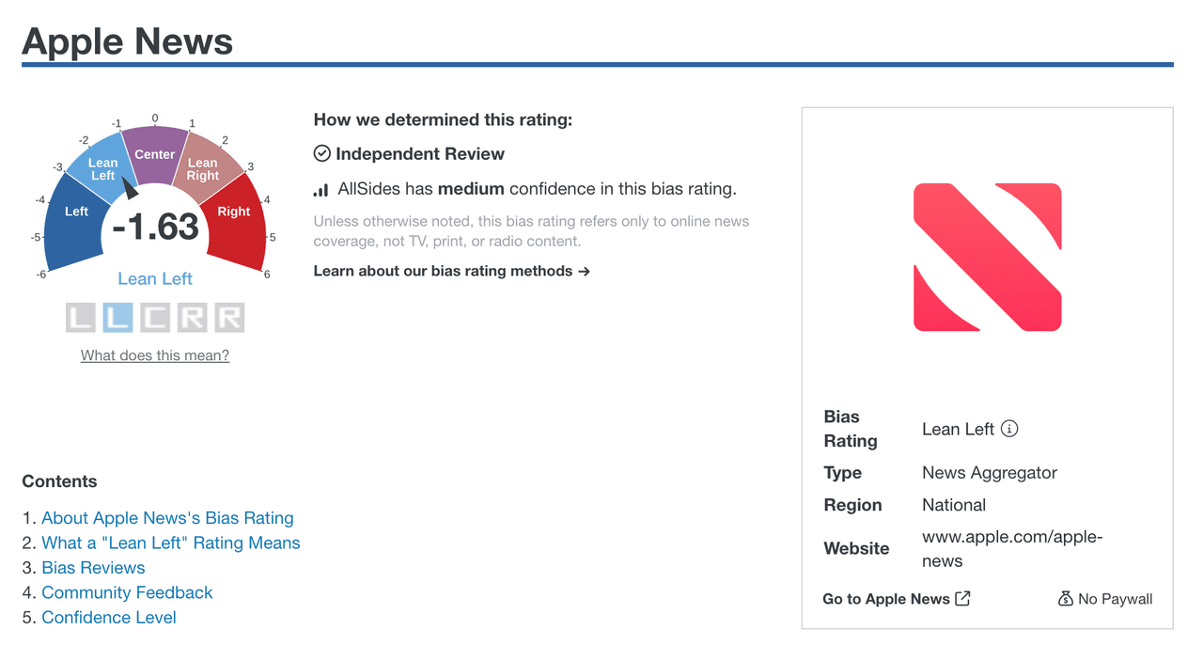Click the Independent Review checkmark icon
The image size is (1203, 645).
tap(321, 153)
